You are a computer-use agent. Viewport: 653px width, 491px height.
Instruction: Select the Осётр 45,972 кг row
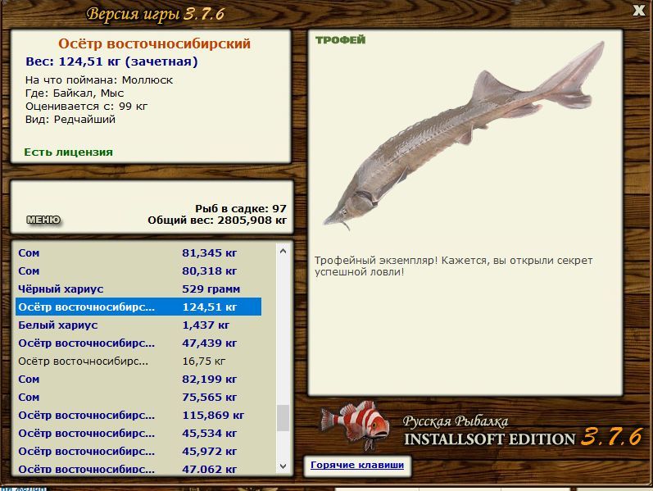click(x=138, y=452)
